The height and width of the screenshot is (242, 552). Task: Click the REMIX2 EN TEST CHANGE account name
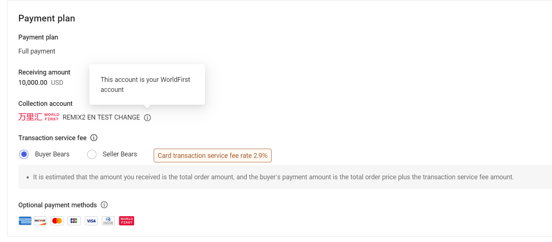[102, 117]
